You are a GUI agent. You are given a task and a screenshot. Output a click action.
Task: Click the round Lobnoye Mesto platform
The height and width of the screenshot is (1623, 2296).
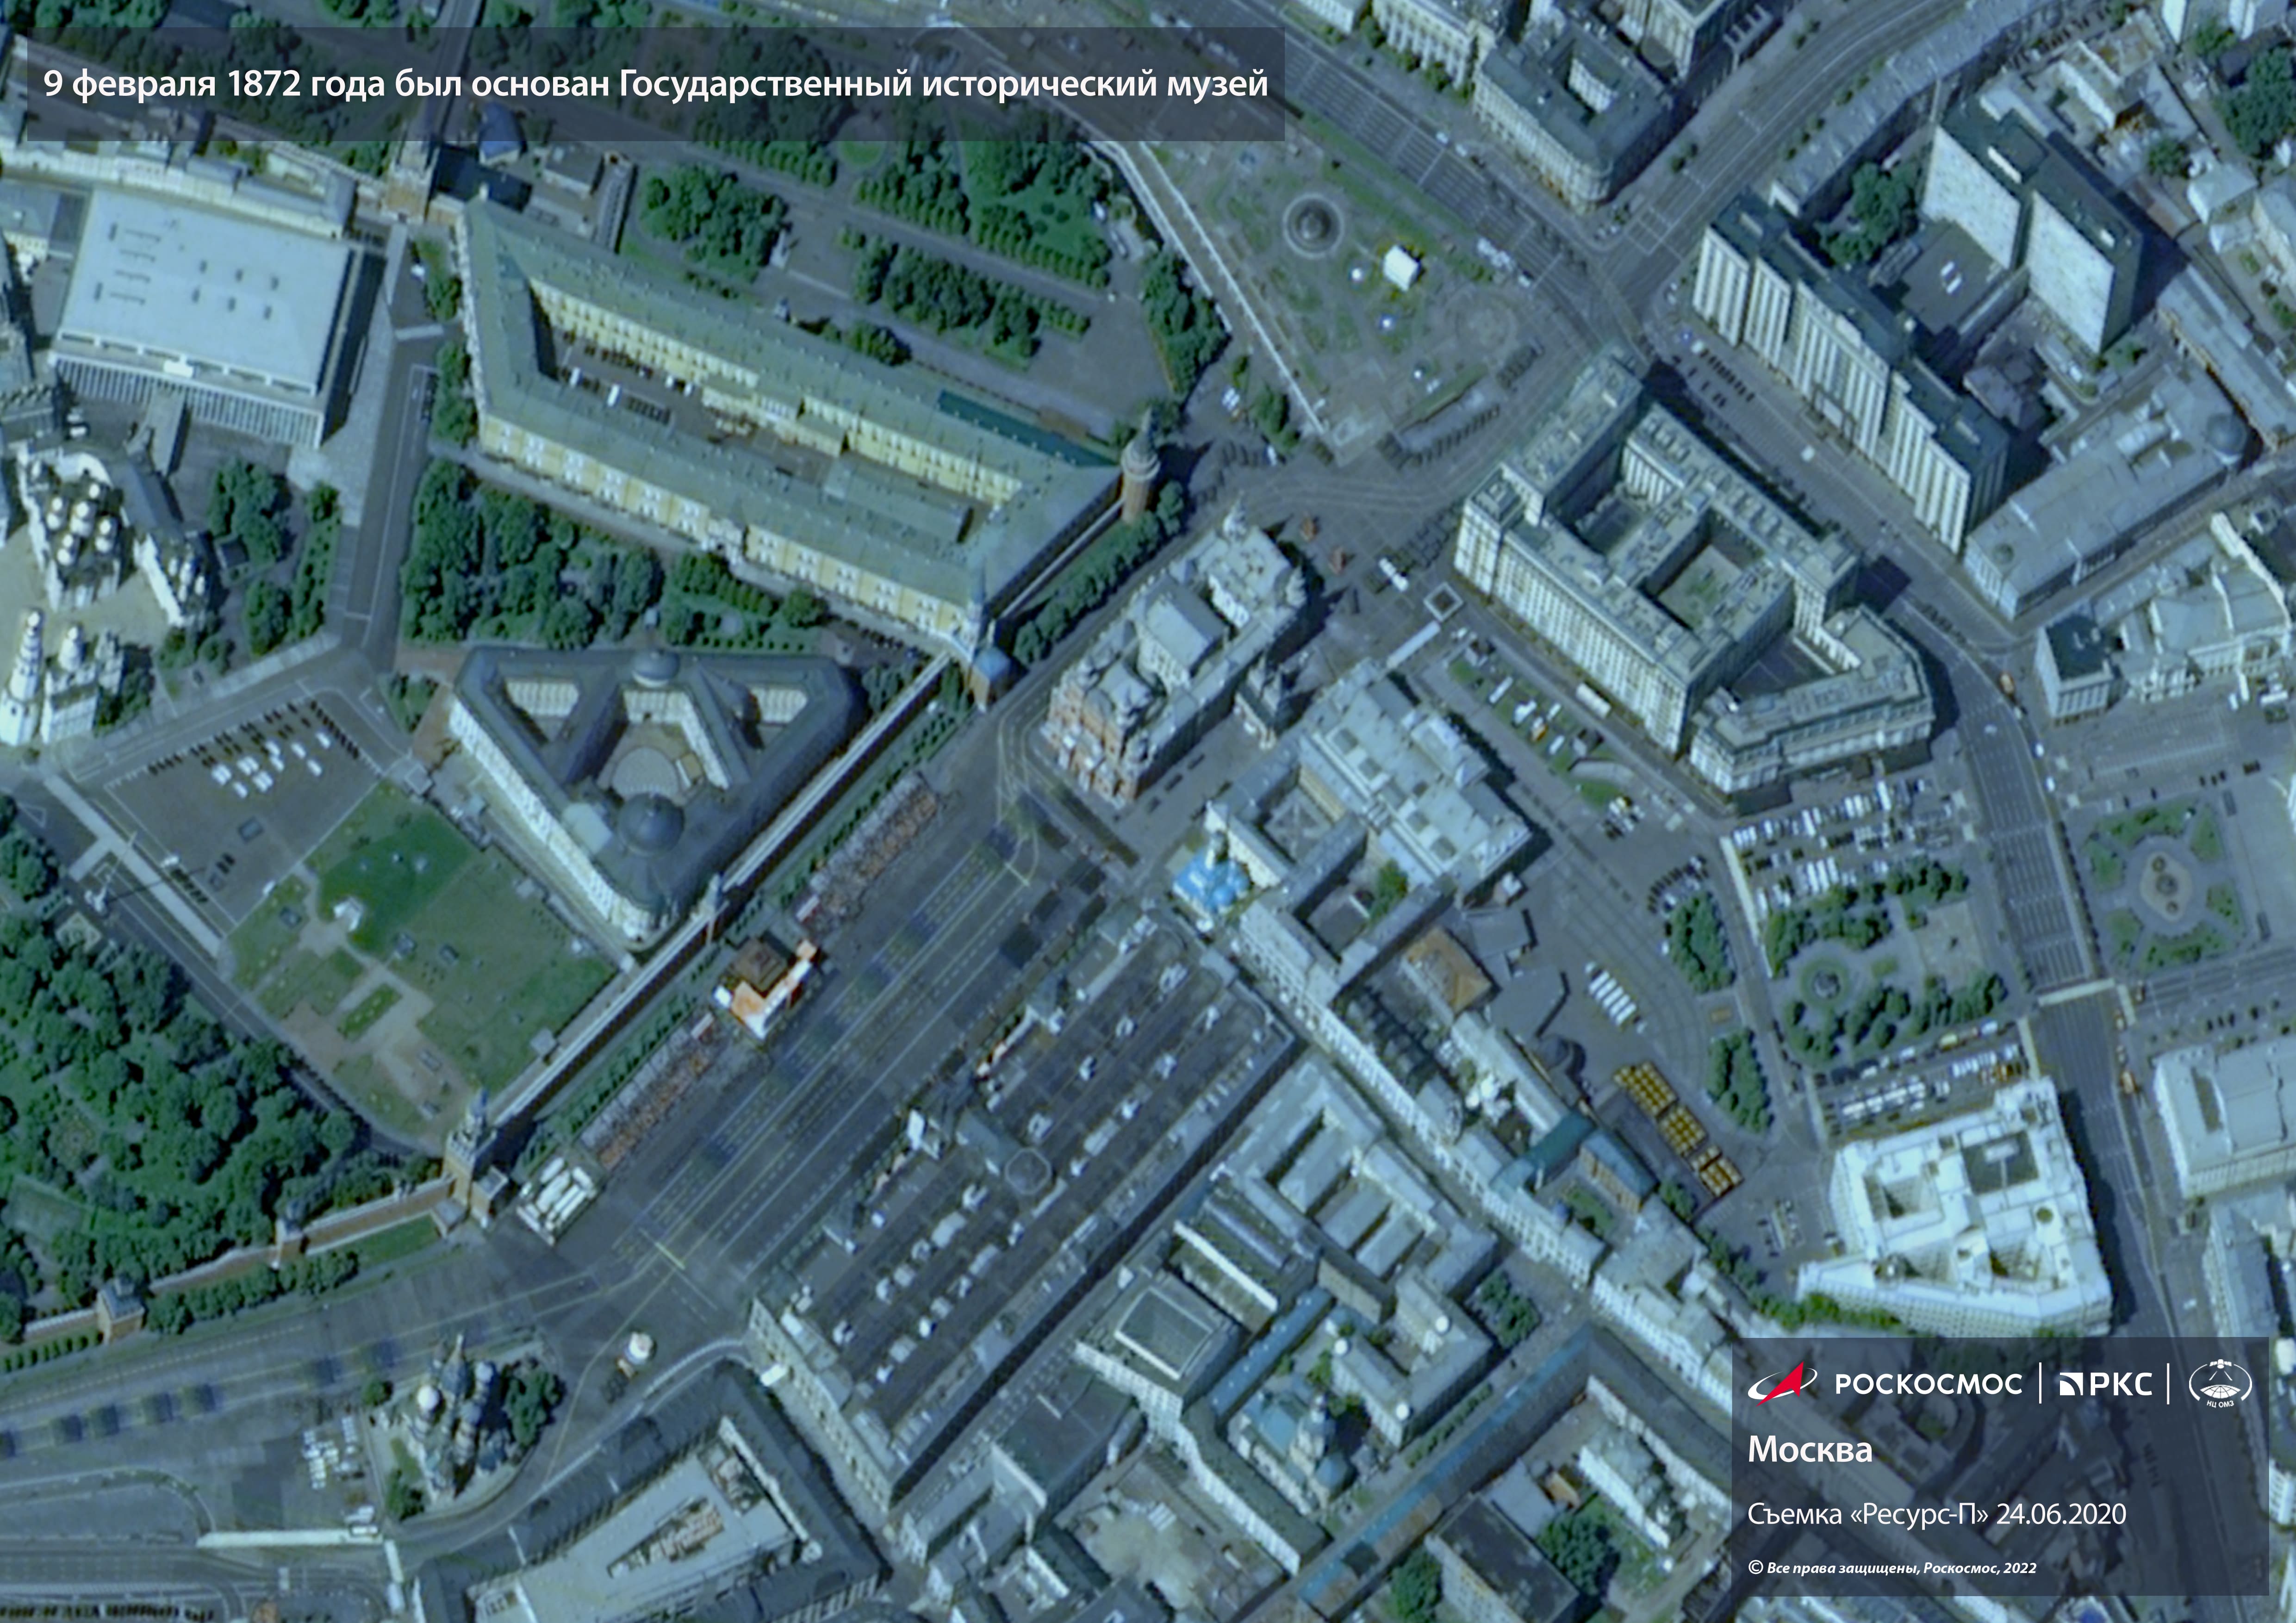(x=640, y=1348)
